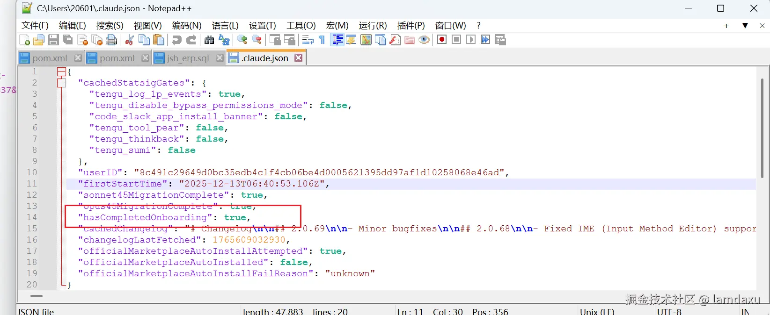Viewport: 770px width, 315px height.
Task: Click the Save All toolbar icon
Action: coord(68,40)
